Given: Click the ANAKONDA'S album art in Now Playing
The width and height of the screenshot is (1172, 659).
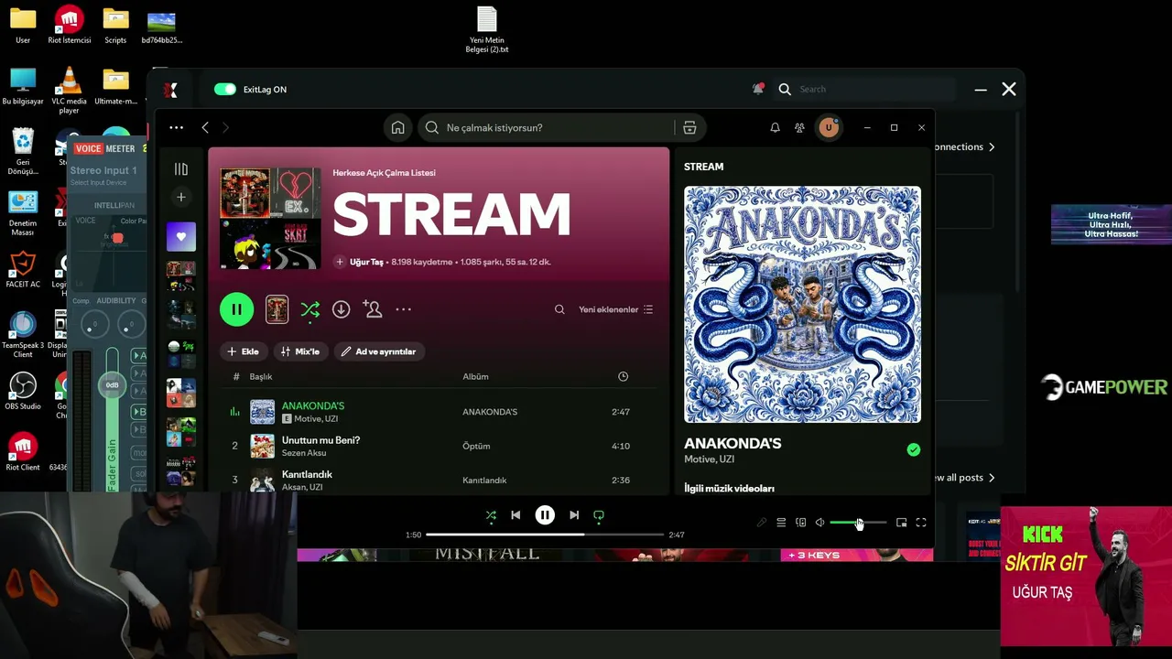Looking at the screenshot, I should pos(802,305).
